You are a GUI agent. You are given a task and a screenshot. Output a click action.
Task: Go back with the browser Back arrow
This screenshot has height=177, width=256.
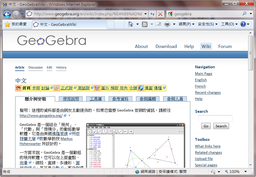(7, 14)
